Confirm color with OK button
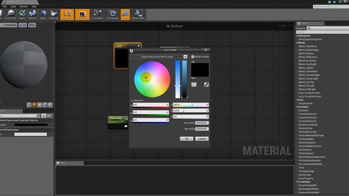Viewport: 349px width, 196px height. pos(186,139)
